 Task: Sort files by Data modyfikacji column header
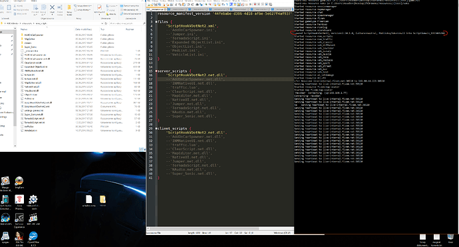click(83, 29)
